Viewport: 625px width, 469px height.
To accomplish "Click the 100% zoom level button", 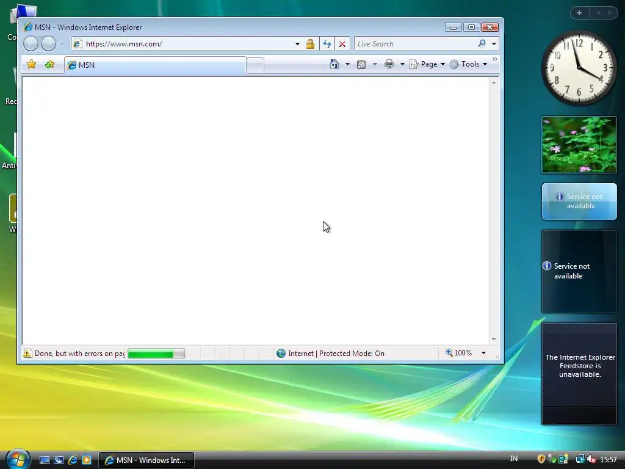I will coord(459,353).
